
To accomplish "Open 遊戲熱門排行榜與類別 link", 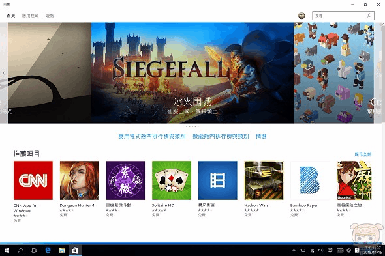I will point(221,137).
